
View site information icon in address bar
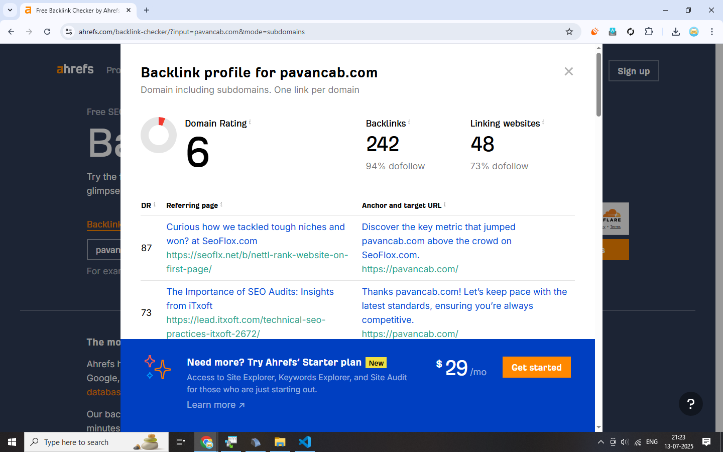[69, 32]
